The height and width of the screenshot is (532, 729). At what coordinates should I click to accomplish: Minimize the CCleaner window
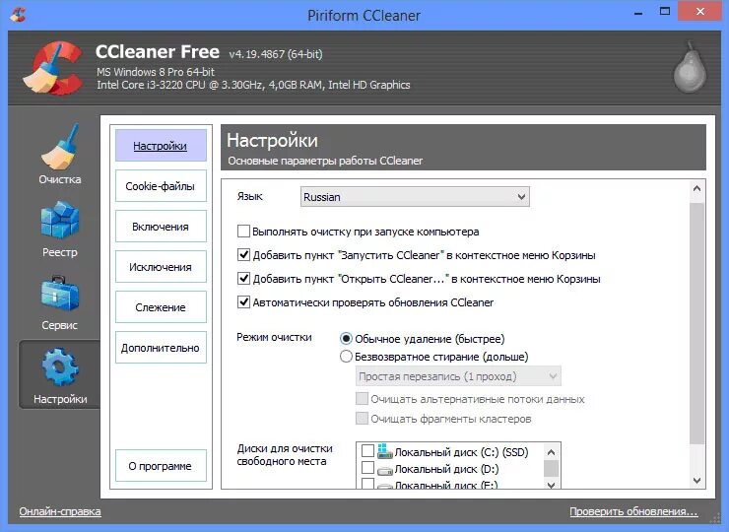coord(638,13)
